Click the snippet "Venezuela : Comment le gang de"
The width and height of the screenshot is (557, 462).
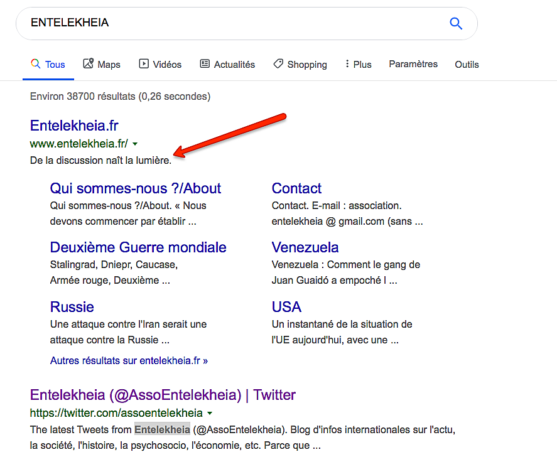point(346,264)
